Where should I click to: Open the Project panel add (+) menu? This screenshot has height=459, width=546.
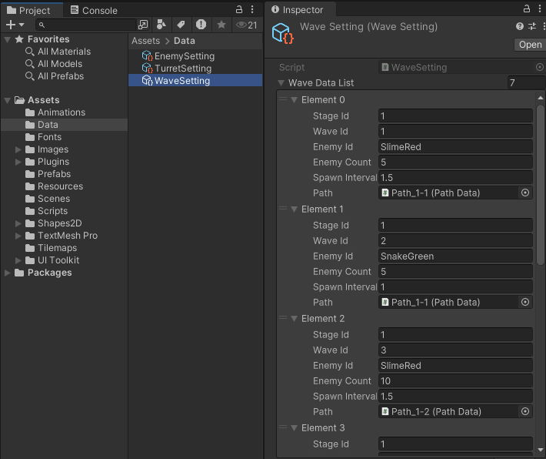pyautogui.click(x=15, y=25)
